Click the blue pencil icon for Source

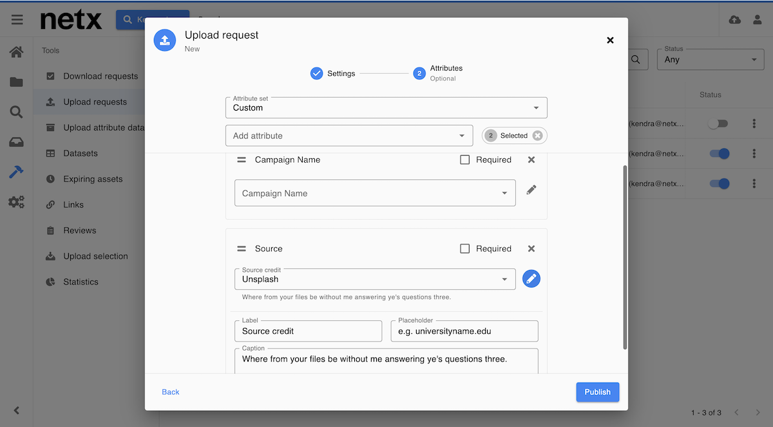pyautogui.click(x=531, y=278)
